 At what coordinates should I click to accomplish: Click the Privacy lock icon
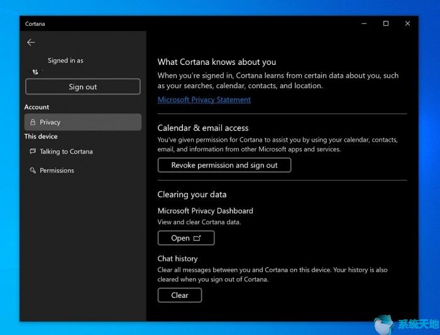point(33,122)
